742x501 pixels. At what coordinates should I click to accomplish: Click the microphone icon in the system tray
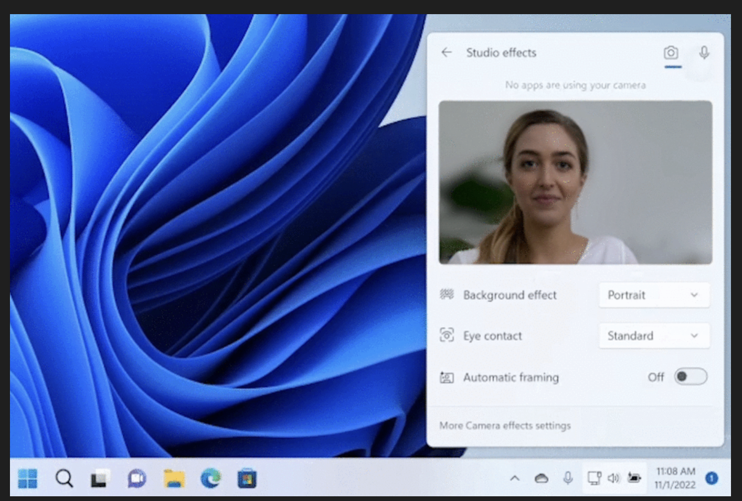click(568, 478)
